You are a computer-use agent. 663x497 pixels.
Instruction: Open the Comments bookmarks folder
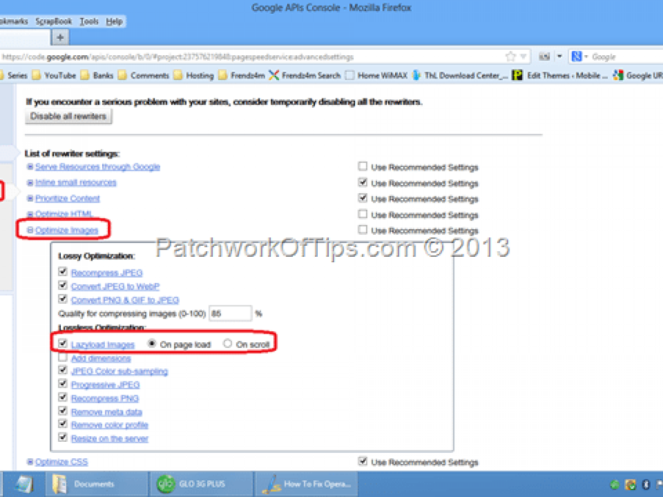[143, 76]
